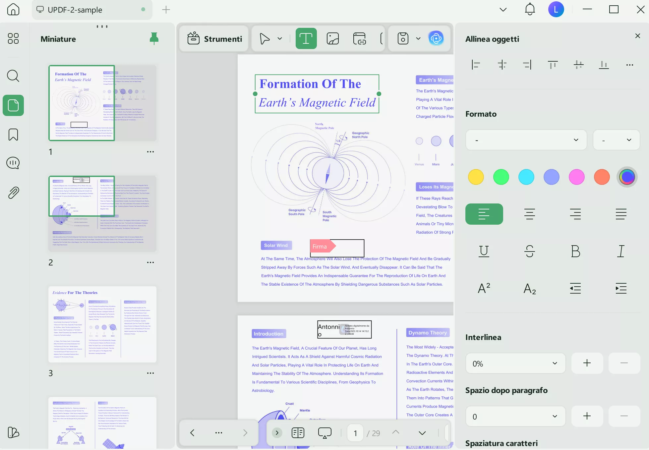Select the image edit tool
Viewport: 649px width, 450px height.
[x=332, y=39]
